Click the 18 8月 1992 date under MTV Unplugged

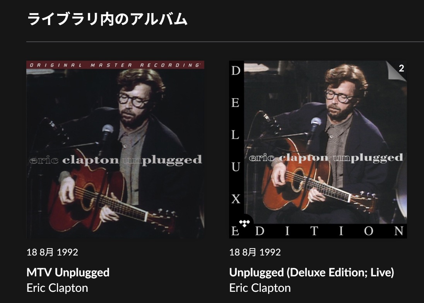[52, 252]
